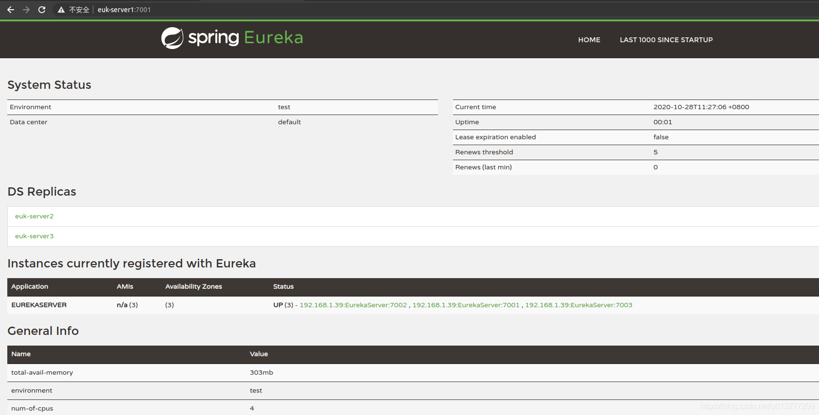
Task: Click the Status column header
Action: pyautogui.click(x=283, y=287)
